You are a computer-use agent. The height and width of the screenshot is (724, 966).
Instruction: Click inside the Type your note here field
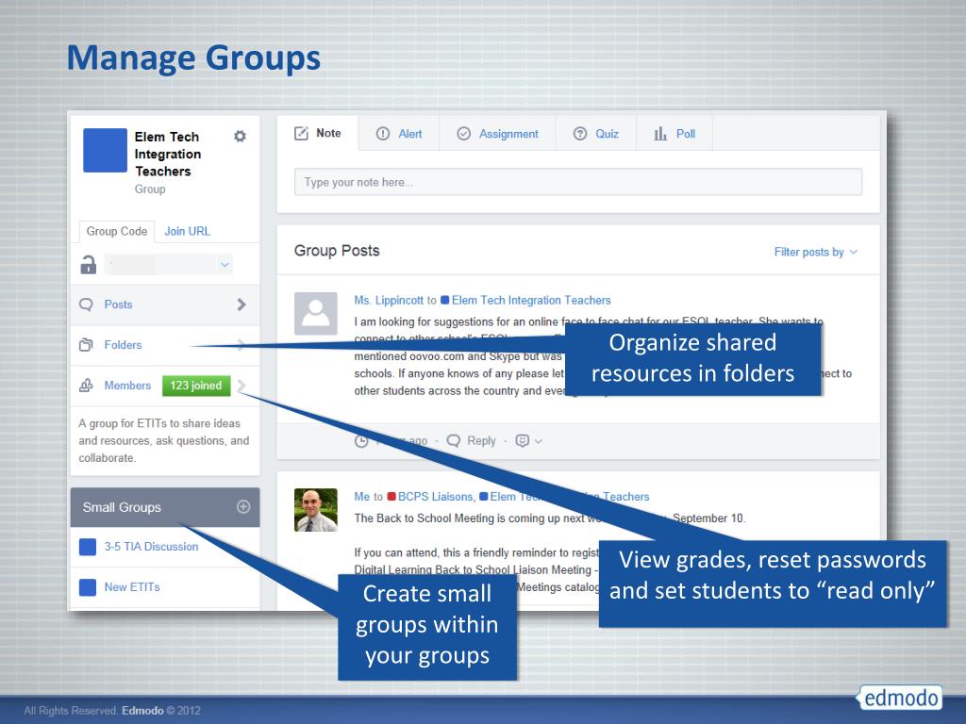[578, 182]
